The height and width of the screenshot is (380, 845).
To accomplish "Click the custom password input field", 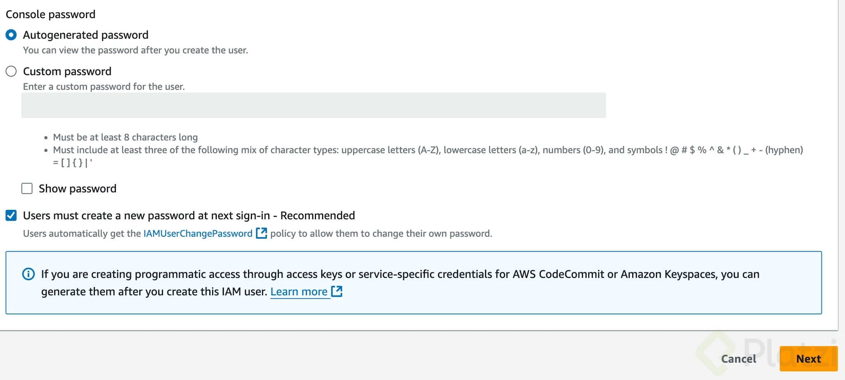I will 314,105.
